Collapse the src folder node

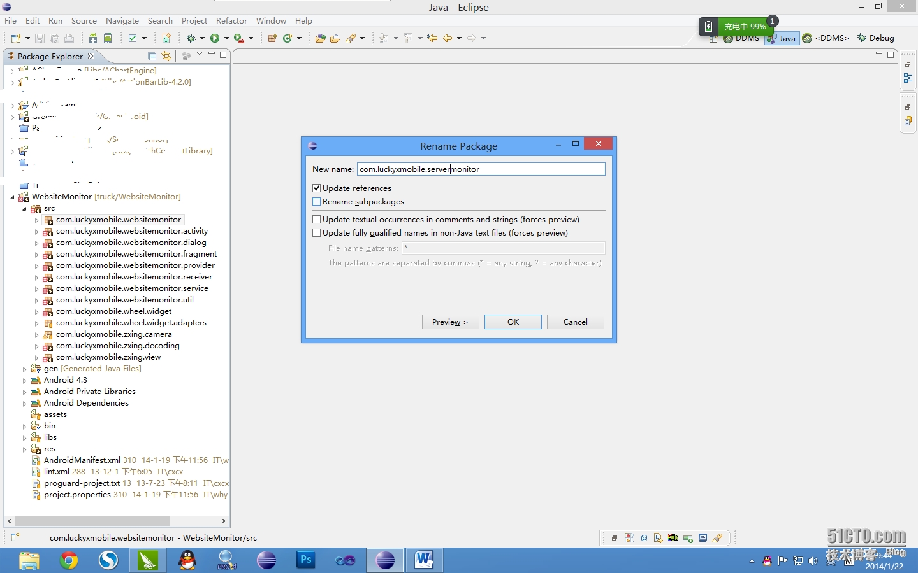pyautogui.click(x=24, y=209)
